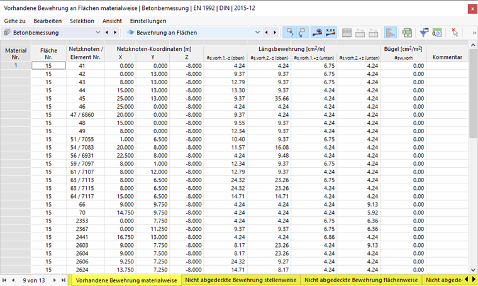Close the window with the red X
The height and width of the screenshot is (286, 478).
tap(472, 9)
